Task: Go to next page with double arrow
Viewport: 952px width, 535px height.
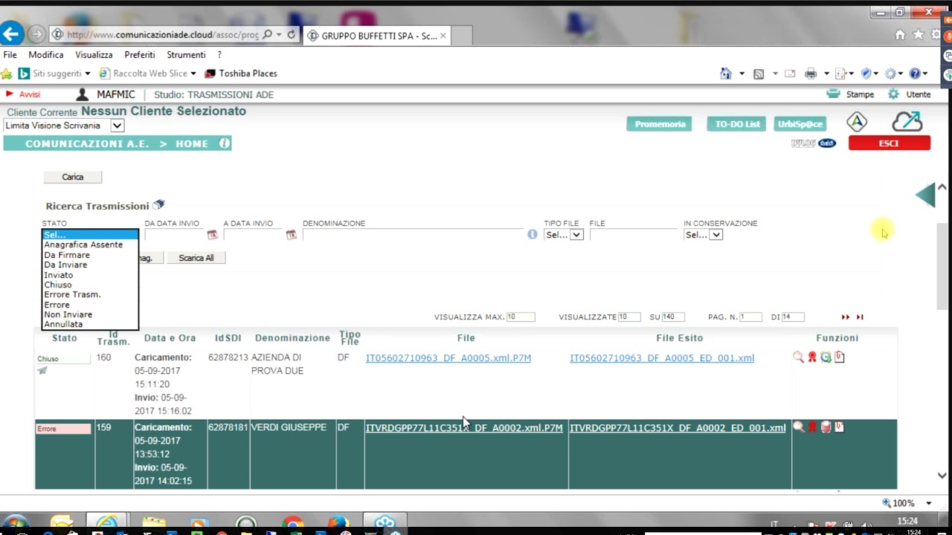Action: 846,317
